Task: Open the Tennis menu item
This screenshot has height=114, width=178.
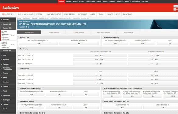Action: (101, 14)
